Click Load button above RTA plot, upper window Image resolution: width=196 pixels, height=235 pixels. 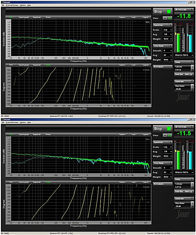[134, 17]
